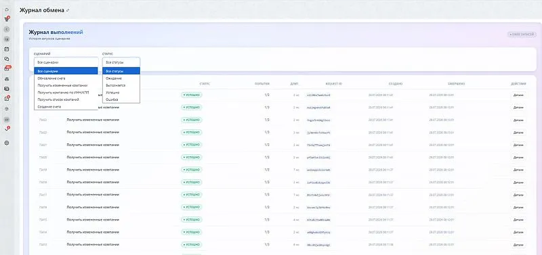Click scenario name in row 73414
This screenshot has width=542, height=255.
click(93, 232)
